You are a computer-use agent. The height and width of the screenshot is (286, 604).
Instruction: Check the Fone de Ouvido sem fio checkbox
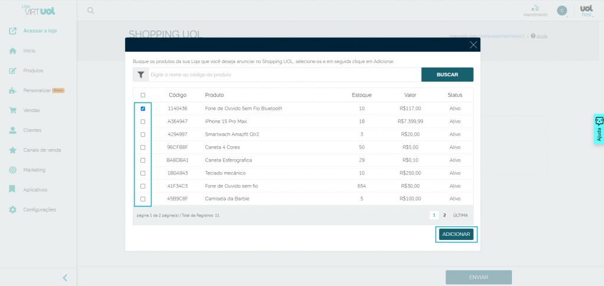coord(143,186)
